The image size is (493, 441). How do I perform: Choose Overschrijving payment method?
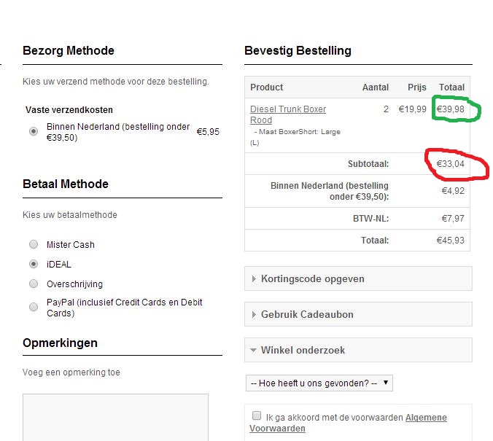coord(34,284)
